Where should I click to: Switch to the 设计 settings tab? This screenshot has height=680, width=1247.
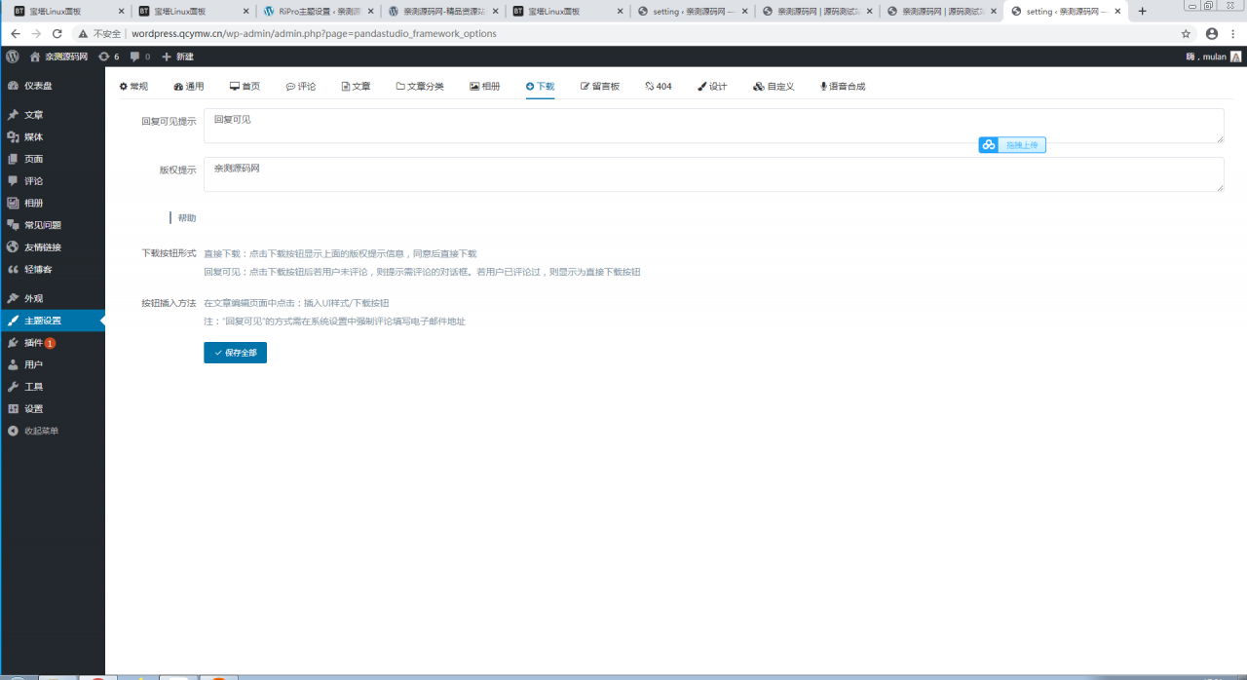(x=712, y=87)
